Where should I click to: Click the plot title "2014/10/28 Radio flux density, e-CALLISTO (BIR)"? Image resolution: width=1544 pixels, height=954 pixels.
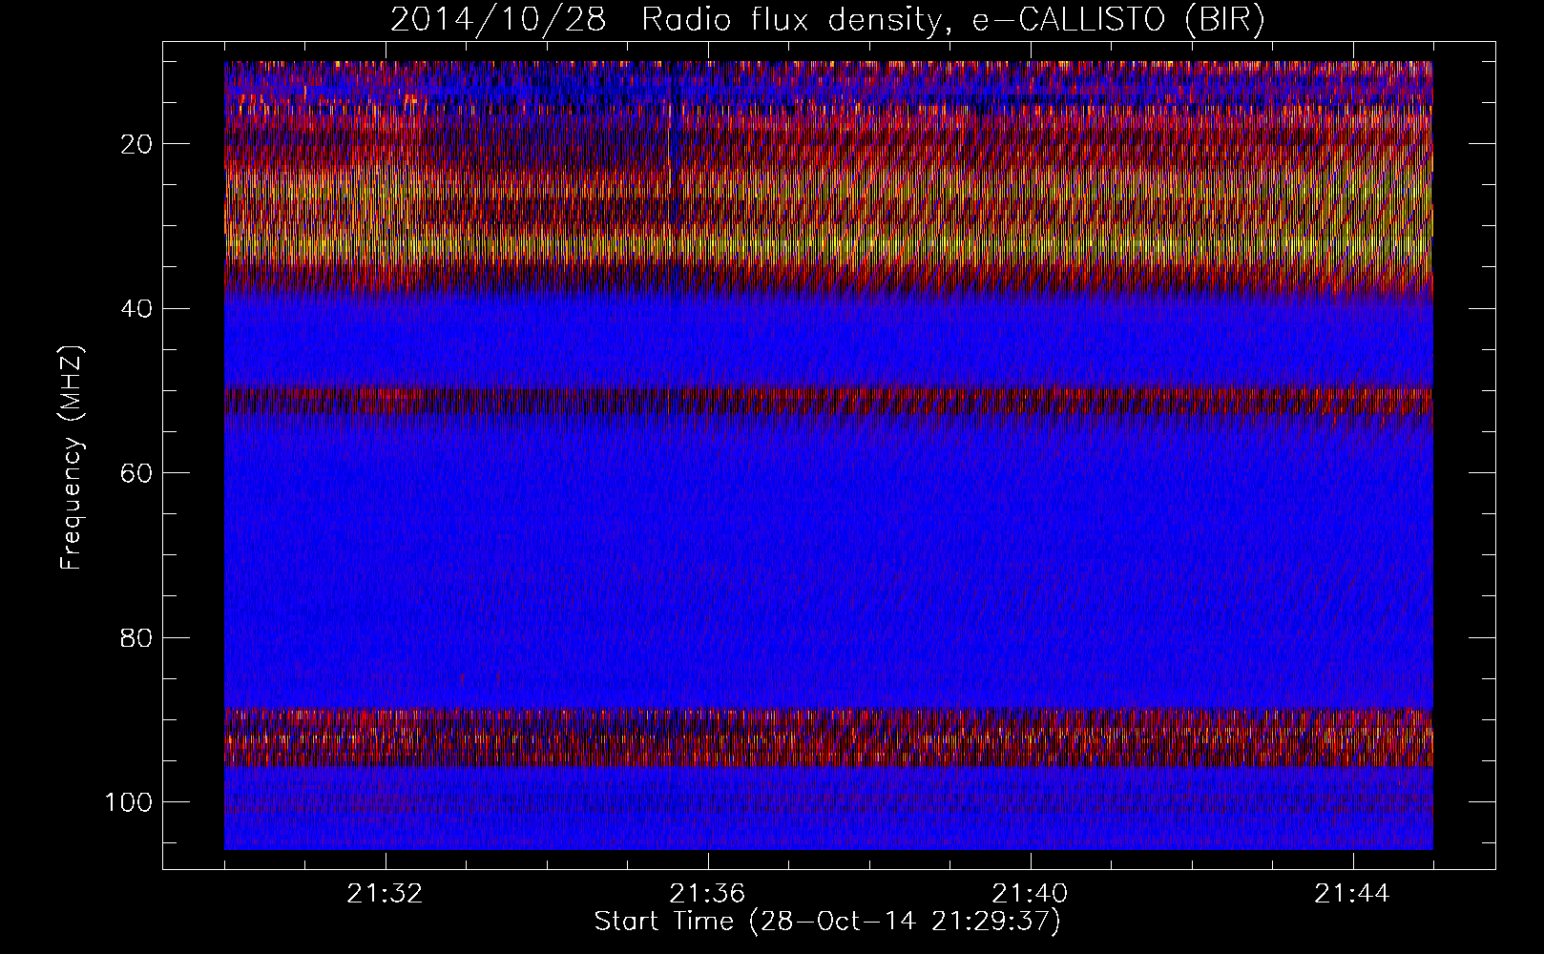pyautogui.click(x=827, y=20)
